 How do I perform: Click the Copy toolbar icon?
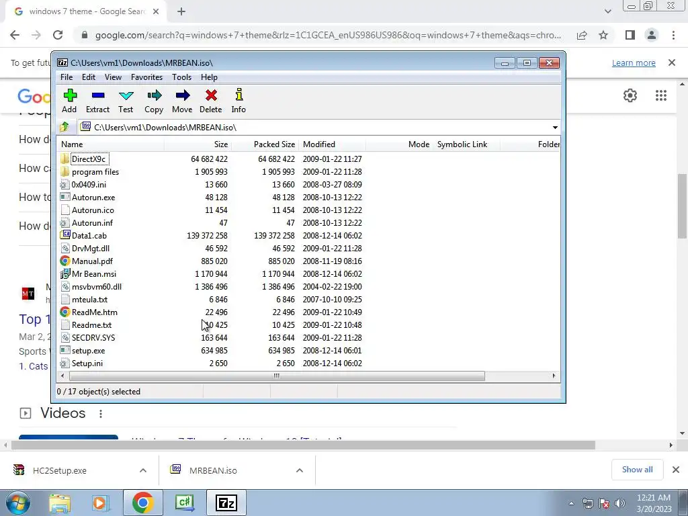(x=154, y=95)
